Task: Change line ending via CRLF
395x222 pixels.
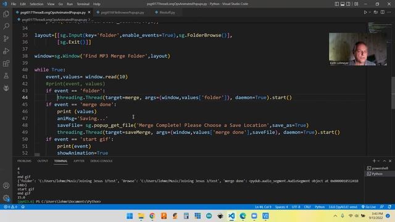Action: [x=307, y=207]
